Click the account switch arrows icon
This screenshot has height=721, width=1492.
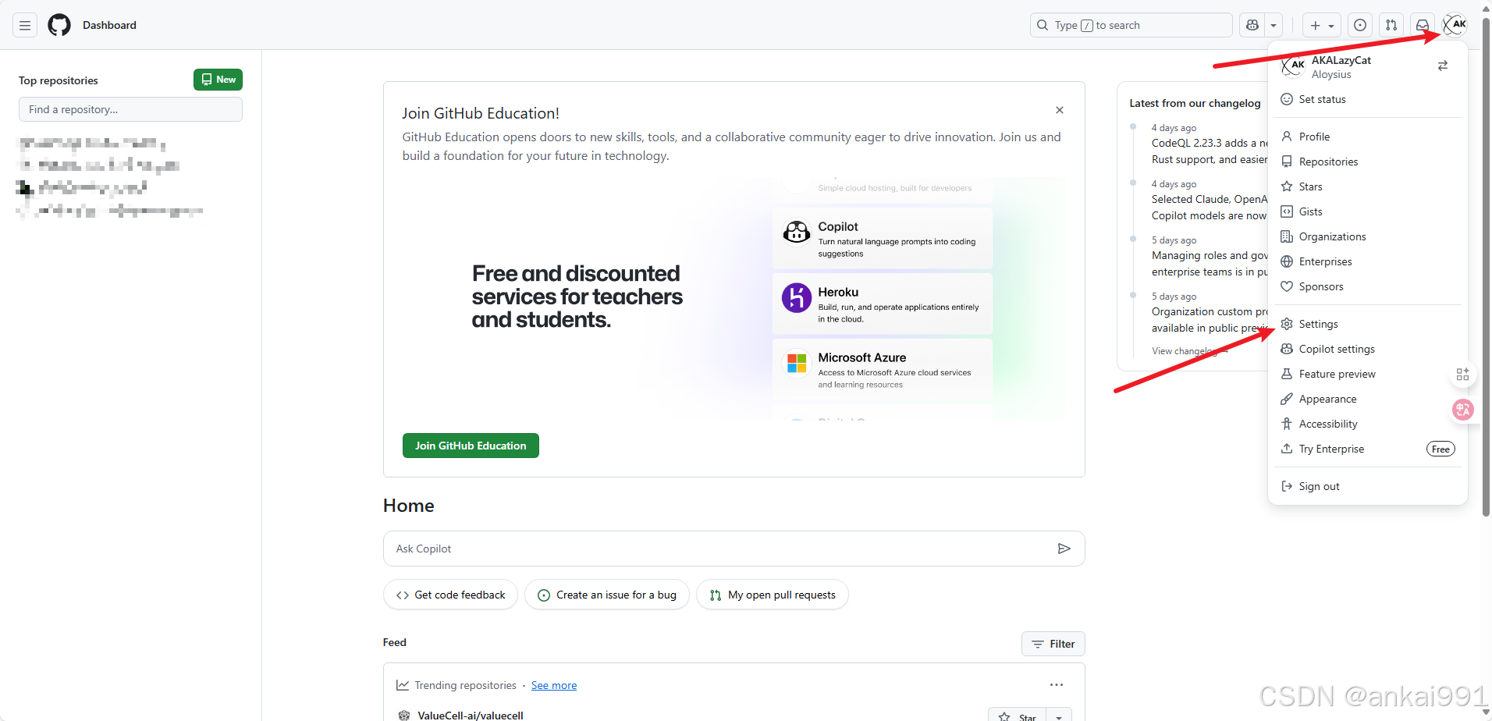[1443, 66]
